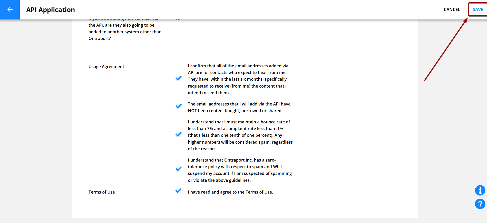Click the Usage Agreement field label

pyautogui.click(x=106, y=67)
